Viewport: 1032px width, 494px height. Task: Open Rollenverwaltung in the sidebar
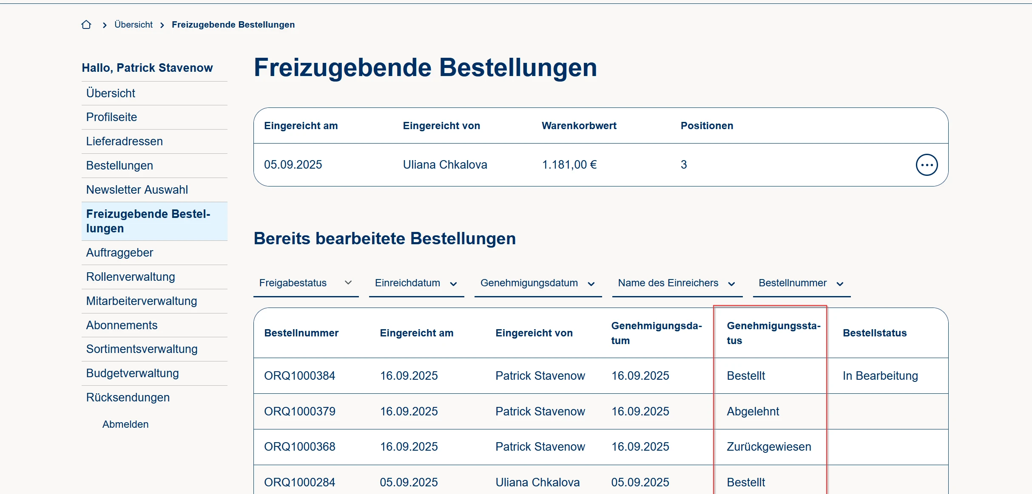click(x=131, y=277)
